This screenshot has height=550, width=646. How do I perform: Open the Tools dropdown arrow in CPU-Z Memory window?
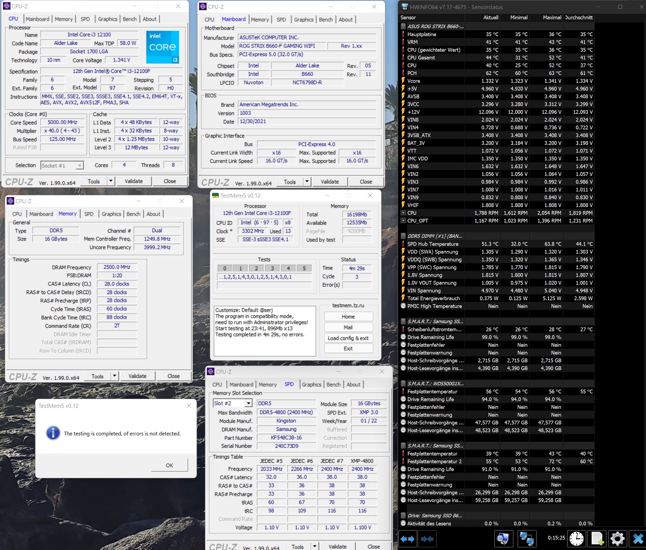(114, 376)
